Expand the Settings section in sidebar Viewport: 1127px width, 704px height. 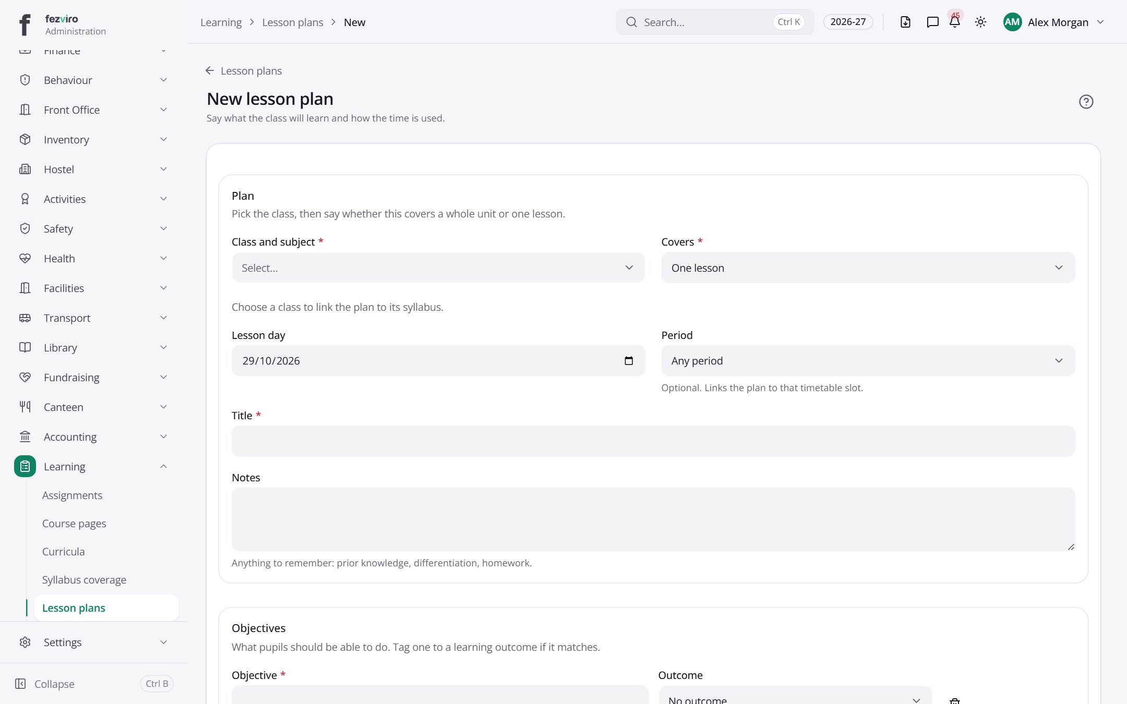point(94,642)
